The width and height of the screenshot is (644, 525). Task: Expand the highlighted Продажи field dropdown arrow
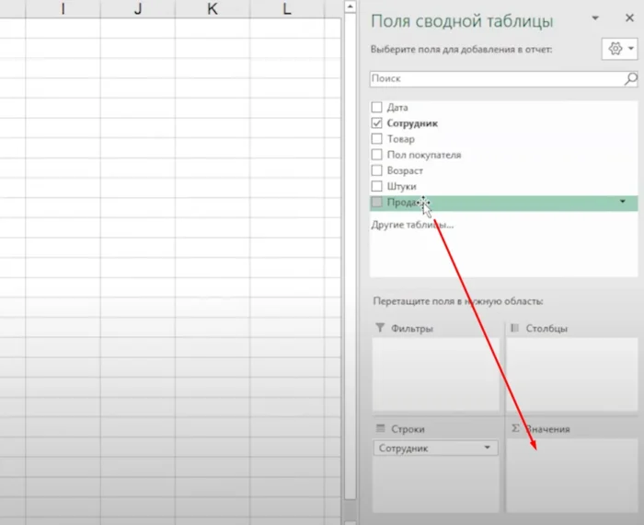(623, 202)
